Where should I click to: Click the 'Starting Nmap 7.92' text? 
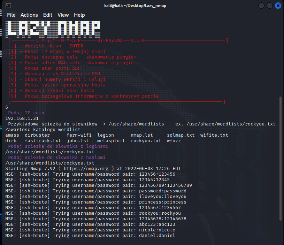30,169
